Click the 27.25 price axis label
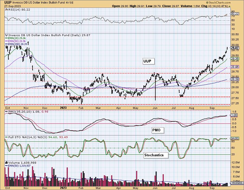This screenshot has height=190, width=244. (235, 103)
